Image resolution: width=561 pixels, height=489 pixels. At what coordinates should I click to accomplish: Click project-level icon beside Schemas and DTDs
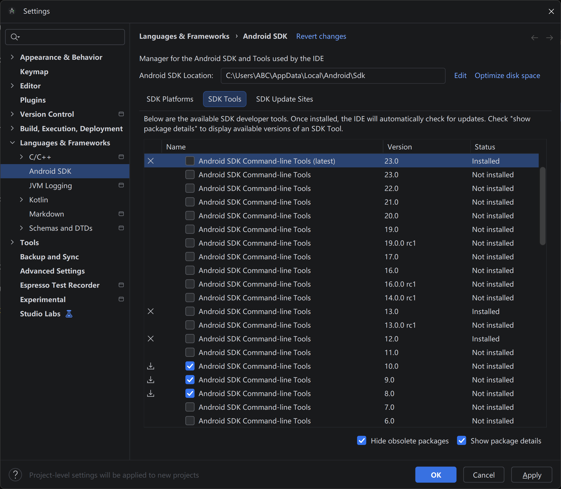tap(121, 228)
